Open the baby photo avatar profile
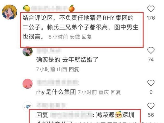This screenshot has height=123, width=164. [28, 51]
